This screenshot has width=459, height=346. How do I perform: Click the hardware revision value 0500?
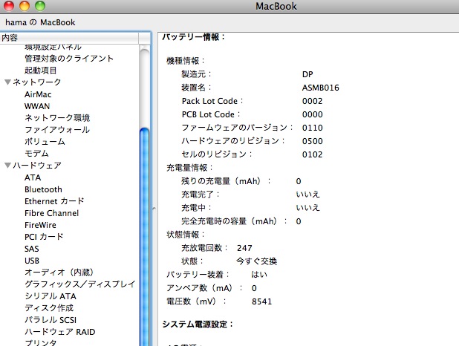point(313,141)
